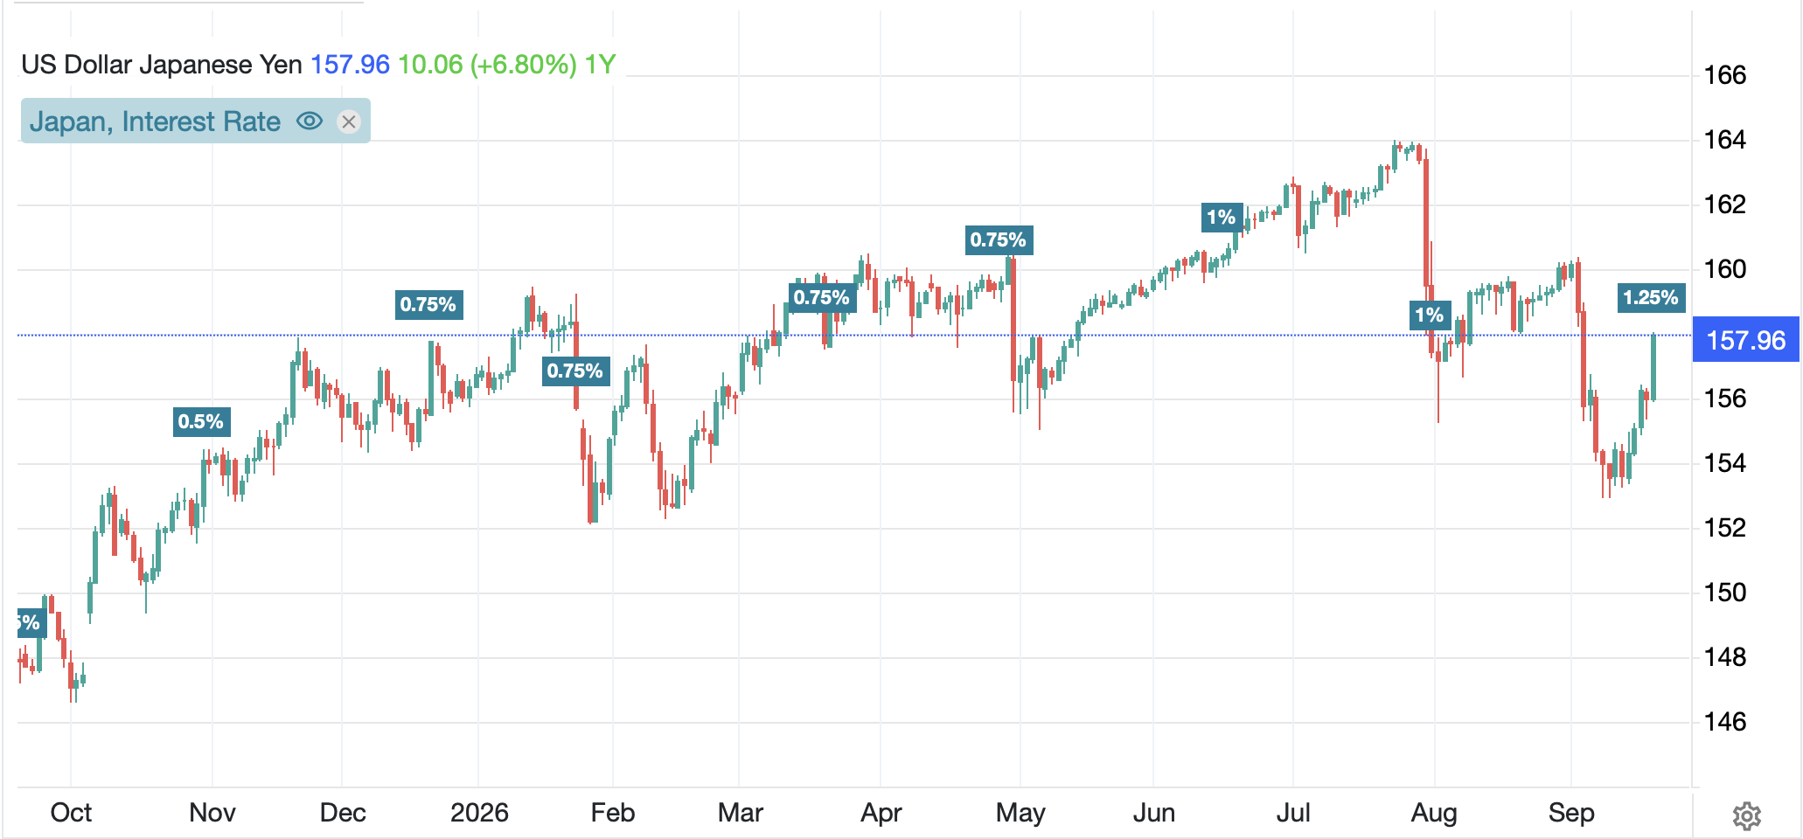The height and width of the screenshot is (839, 1803).
Task: Click the Aug label on time axis
Action: (x=1434, y=813)
